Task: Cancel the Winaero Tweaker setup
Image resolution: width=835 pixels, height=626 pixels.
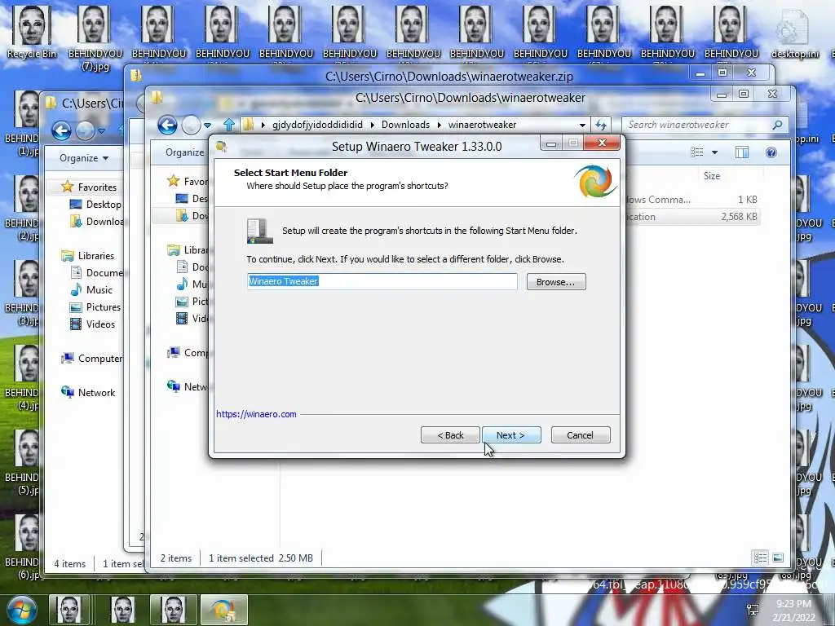Action: (x=581, y=435)
